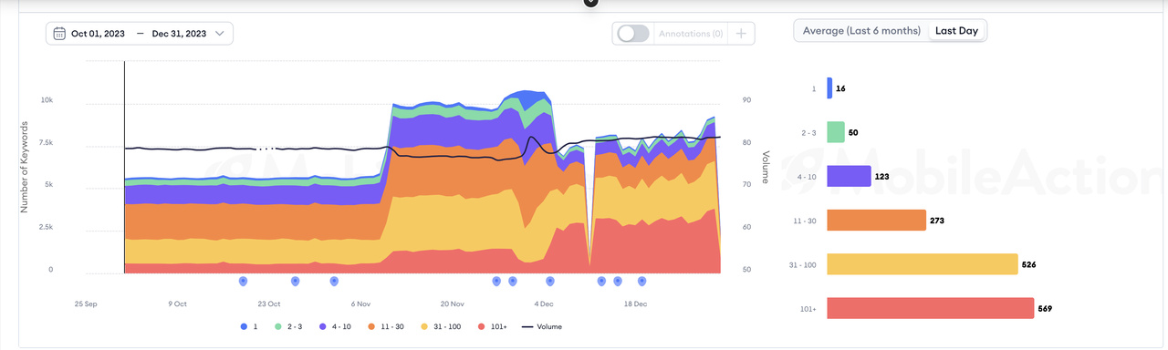This screenshot has width=1168, height=350.
Task: Click the value 123 beside 4 - 10 bar
Action: (x=882, y=177)
